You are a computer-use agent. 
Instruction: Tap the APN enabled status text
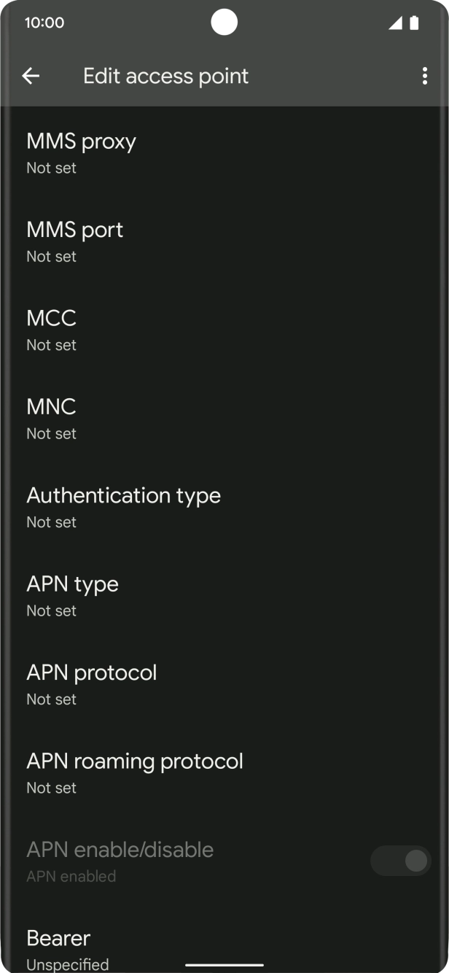click(x=71, y=876)
